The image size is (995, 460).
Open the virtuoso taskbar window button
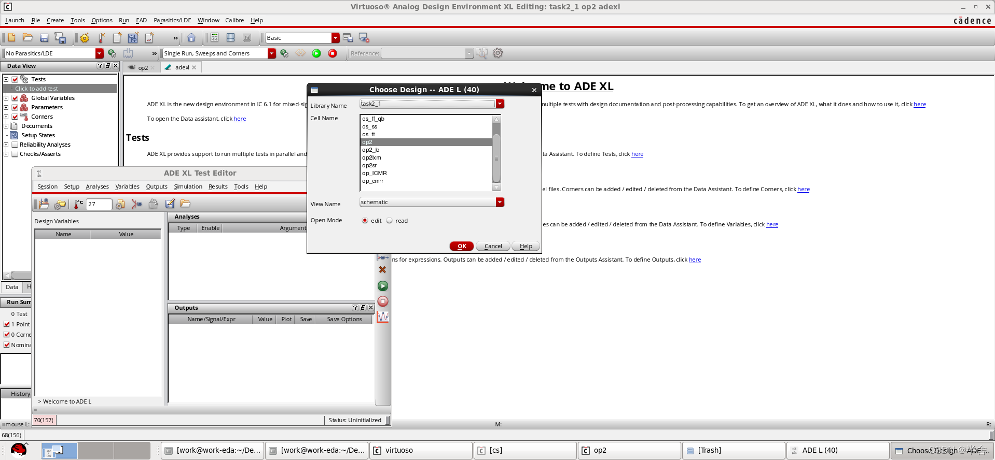[x=421, y=450]
